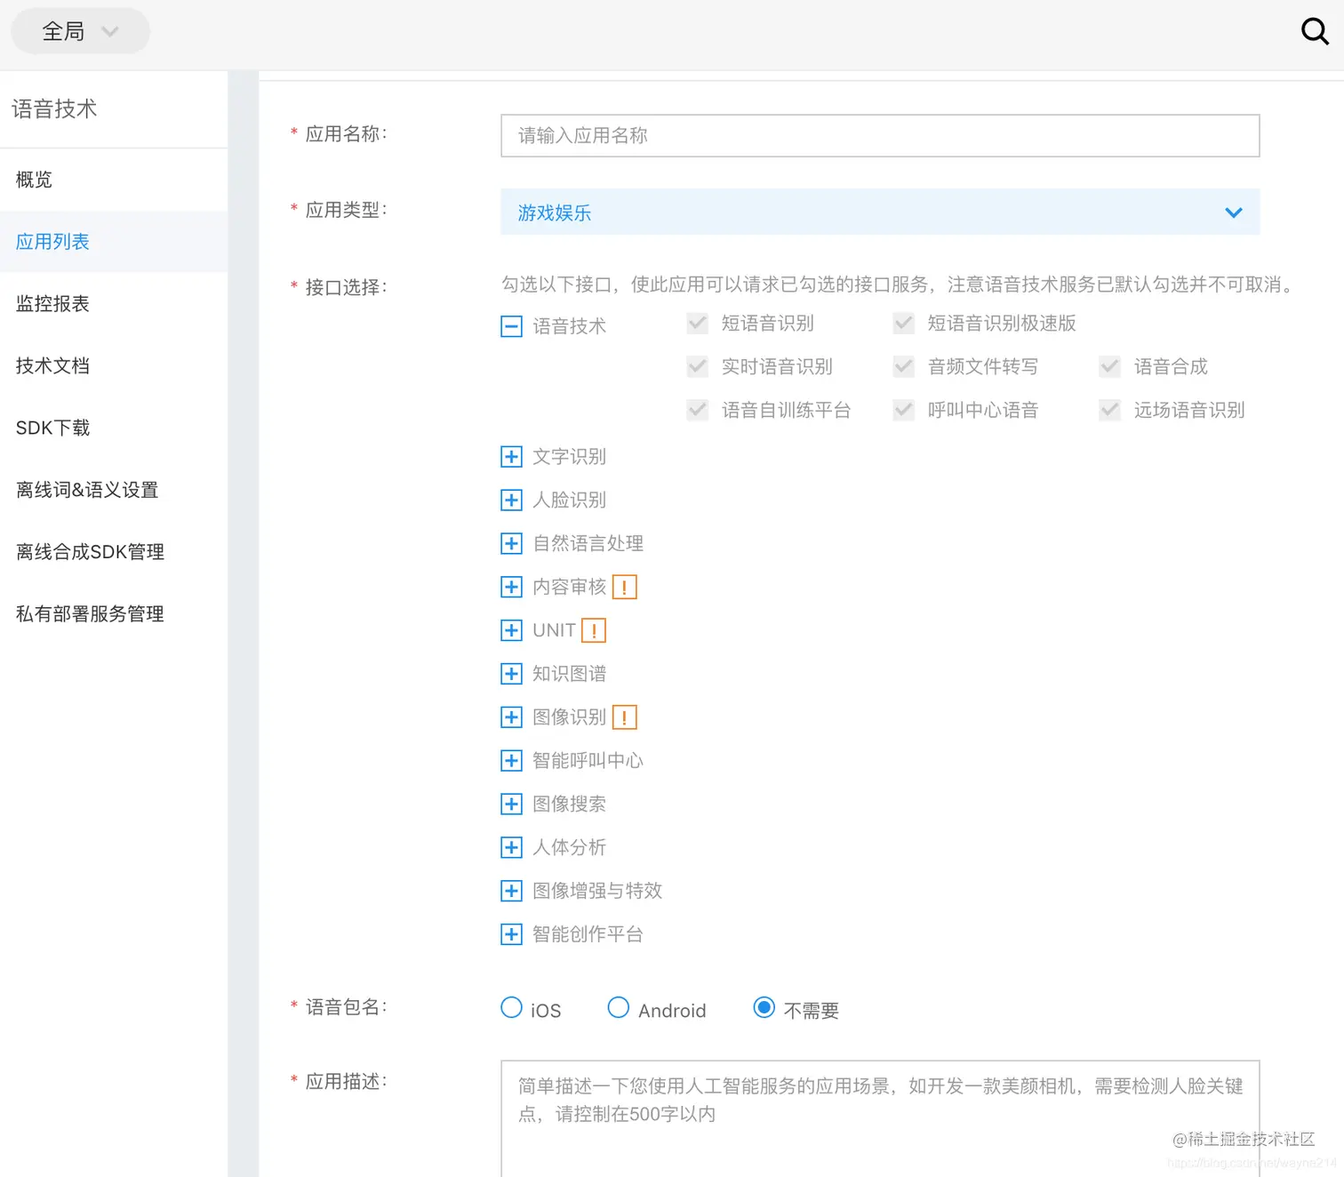Image resolution: width=1344 pixels, height=1177 pixels.
Task: Click the warning icon beside 图像识别
Action: 624,717
